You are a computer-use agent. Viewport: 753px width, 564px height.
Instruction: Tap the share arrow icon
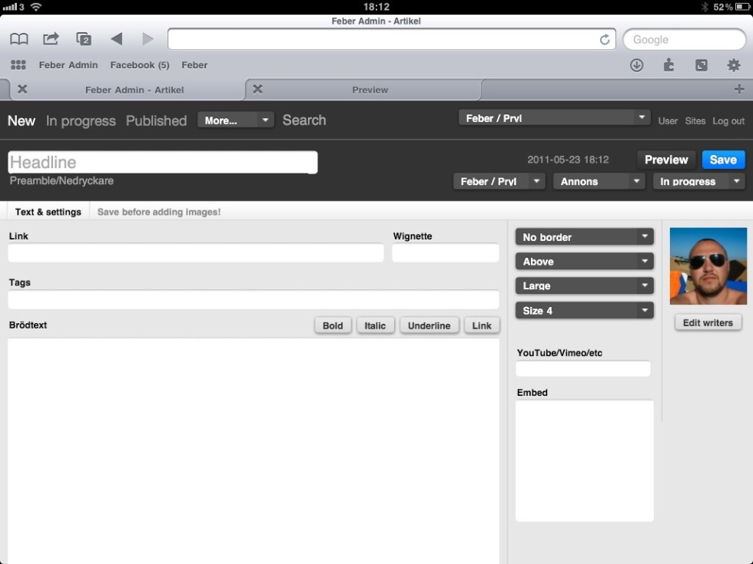(x=51, y=39)
